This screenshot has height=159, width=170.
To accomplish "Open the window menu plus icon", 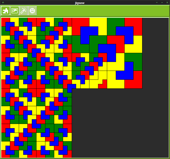I will [3, 3].
